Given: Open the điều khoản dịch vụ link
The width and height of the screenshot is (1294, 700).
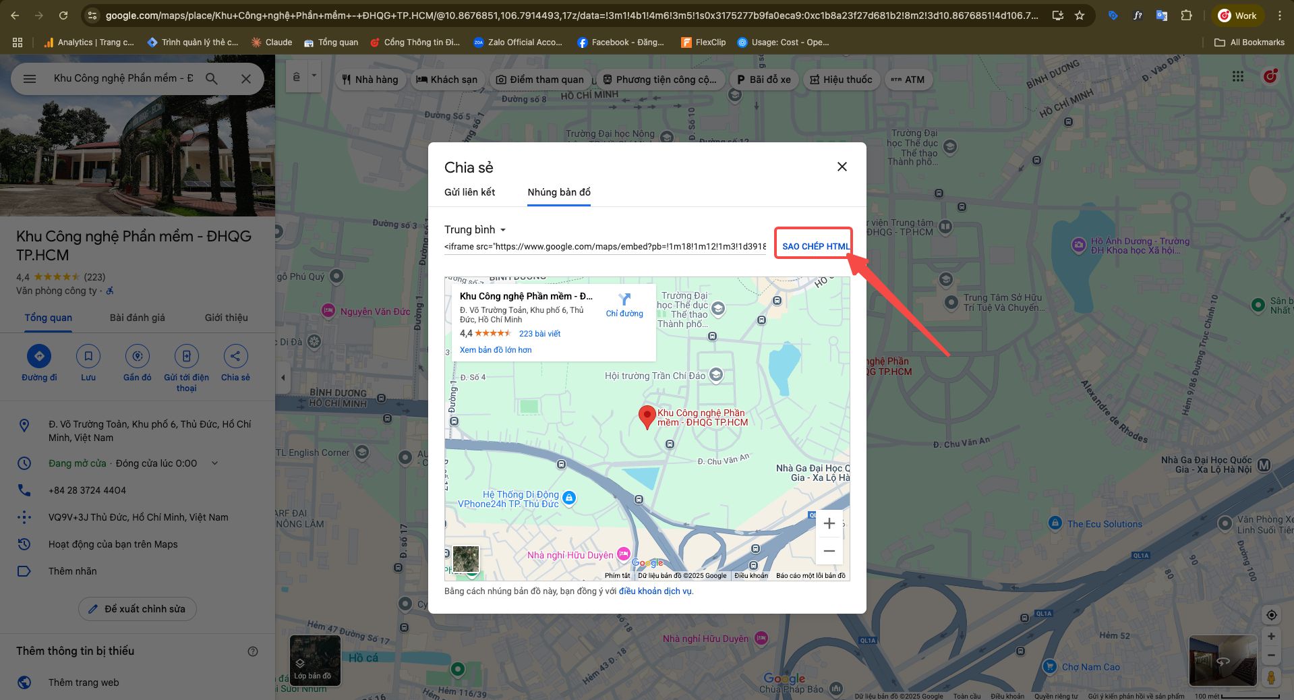Looking at the screenshot, I should point(655,591).
